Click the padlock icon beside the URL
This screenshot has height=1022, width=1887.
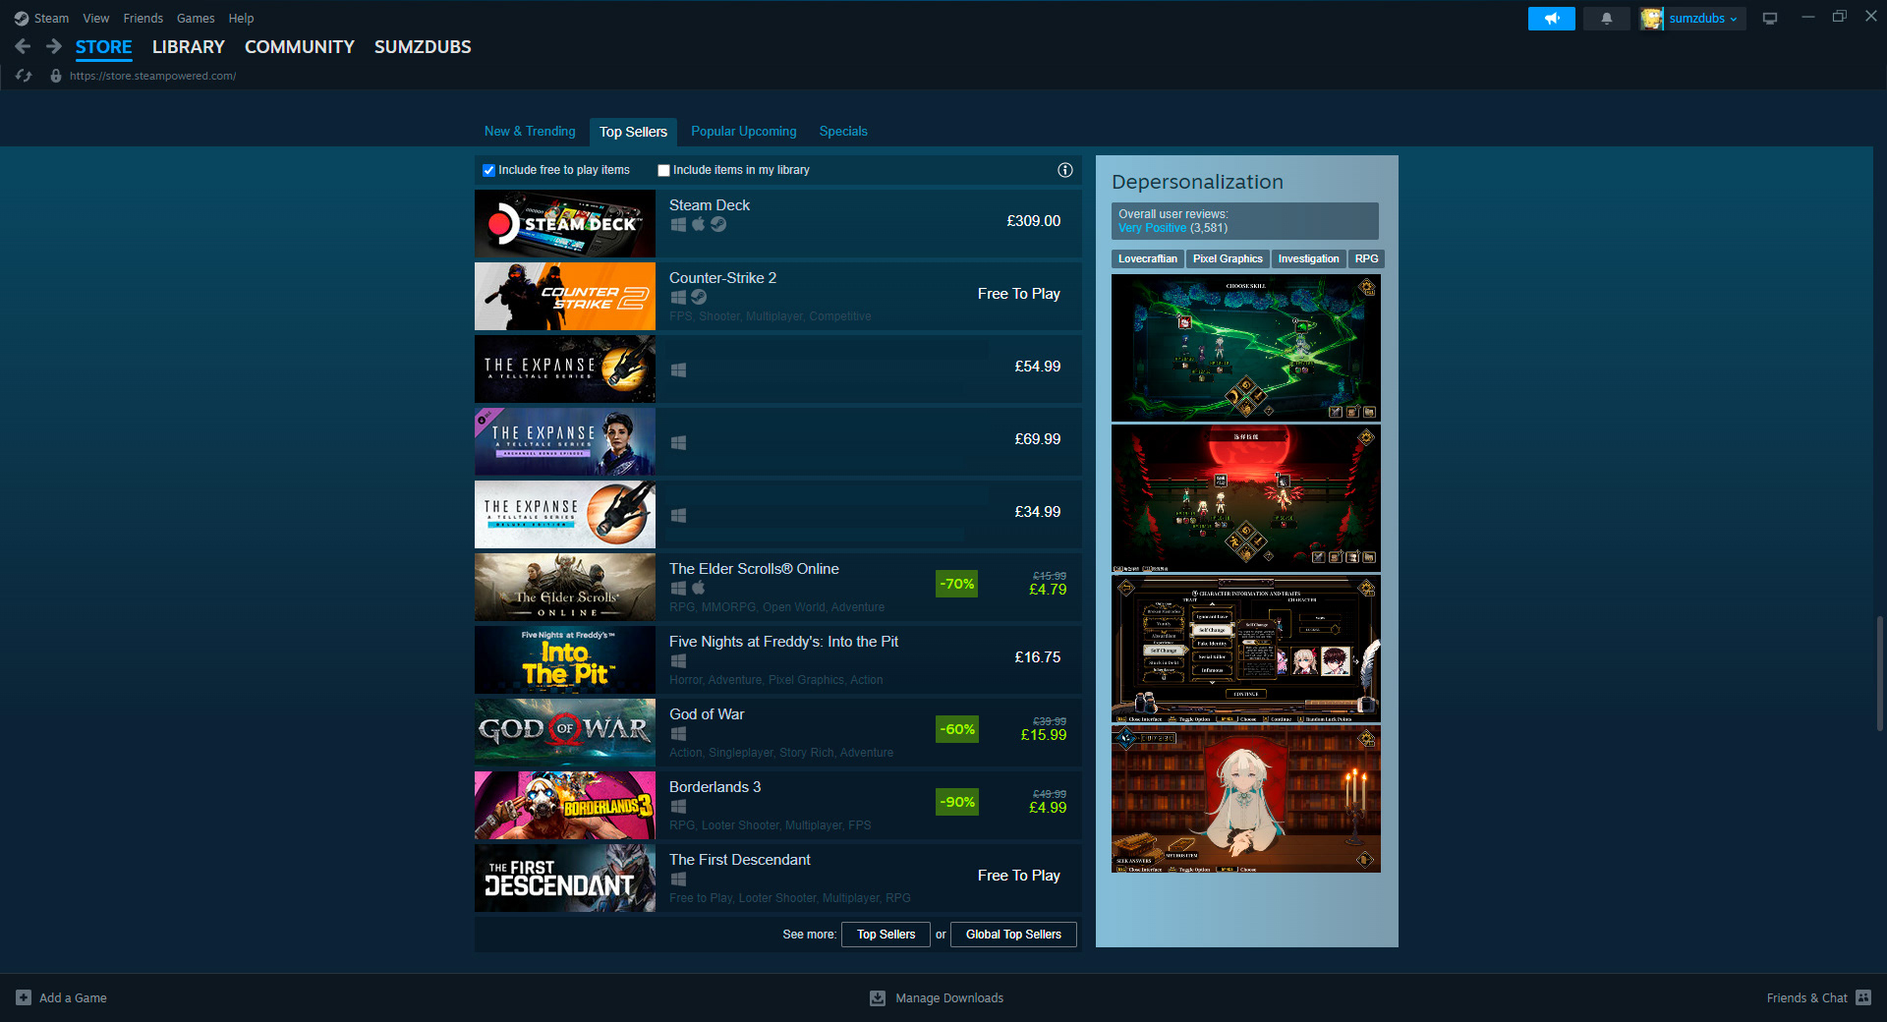tap(56, 76)
